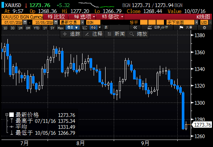Select the 1Y time range

(45, 28)
